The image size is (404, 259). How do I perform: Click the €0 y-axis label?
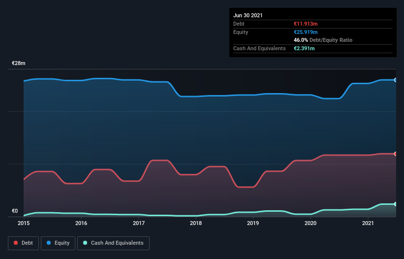[x=15, y=211]
